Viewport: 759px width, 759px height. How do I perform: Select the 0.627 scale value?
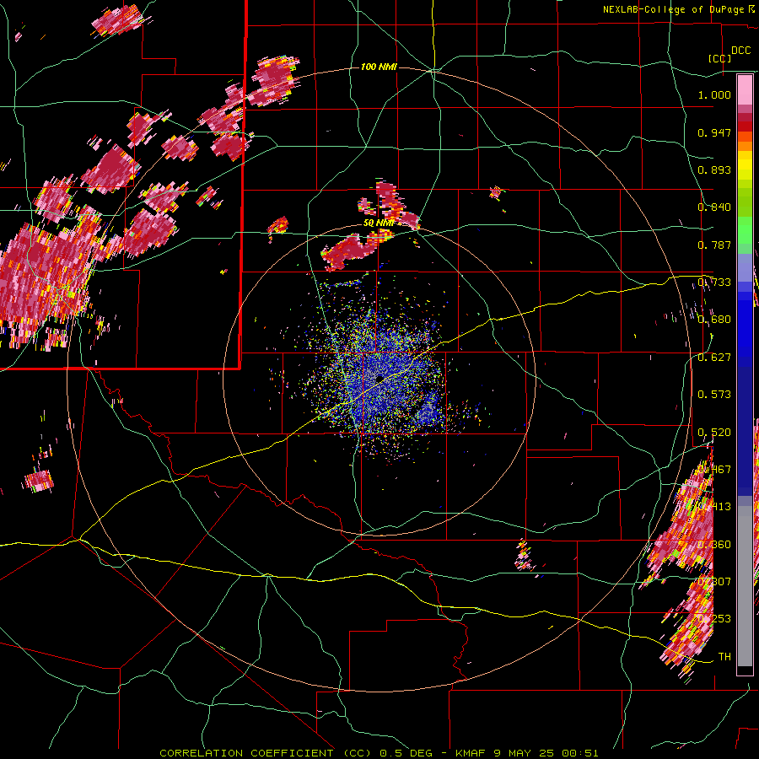click(x=714, y=357)
